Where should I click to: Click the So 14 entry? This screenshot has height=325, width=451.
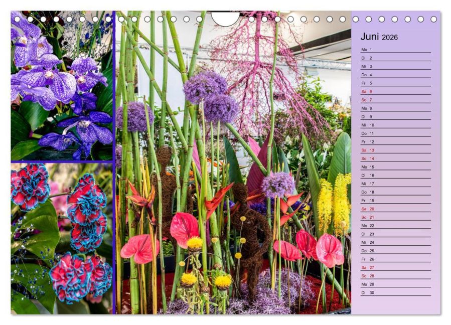click(x=395, y=158)
